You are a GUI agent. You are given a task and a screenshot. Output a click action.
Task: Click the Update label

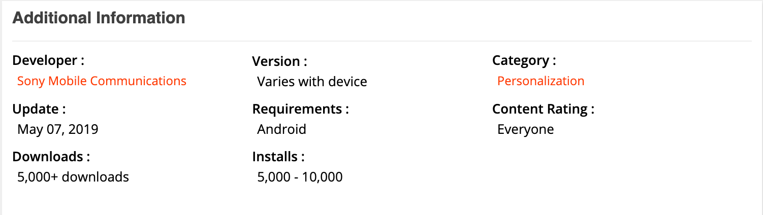click(39, 109)
